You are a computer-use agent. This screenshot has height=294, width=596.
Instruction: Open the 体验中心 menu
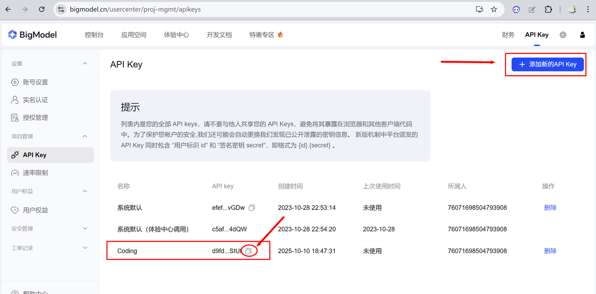coord(176,35)
